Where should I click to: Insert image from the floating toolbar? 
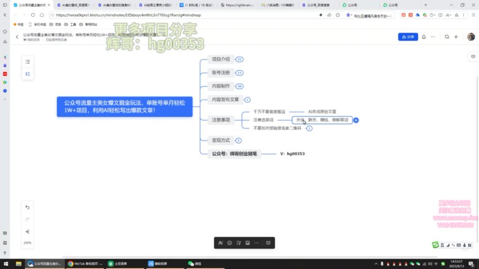(x=247, y=243)
